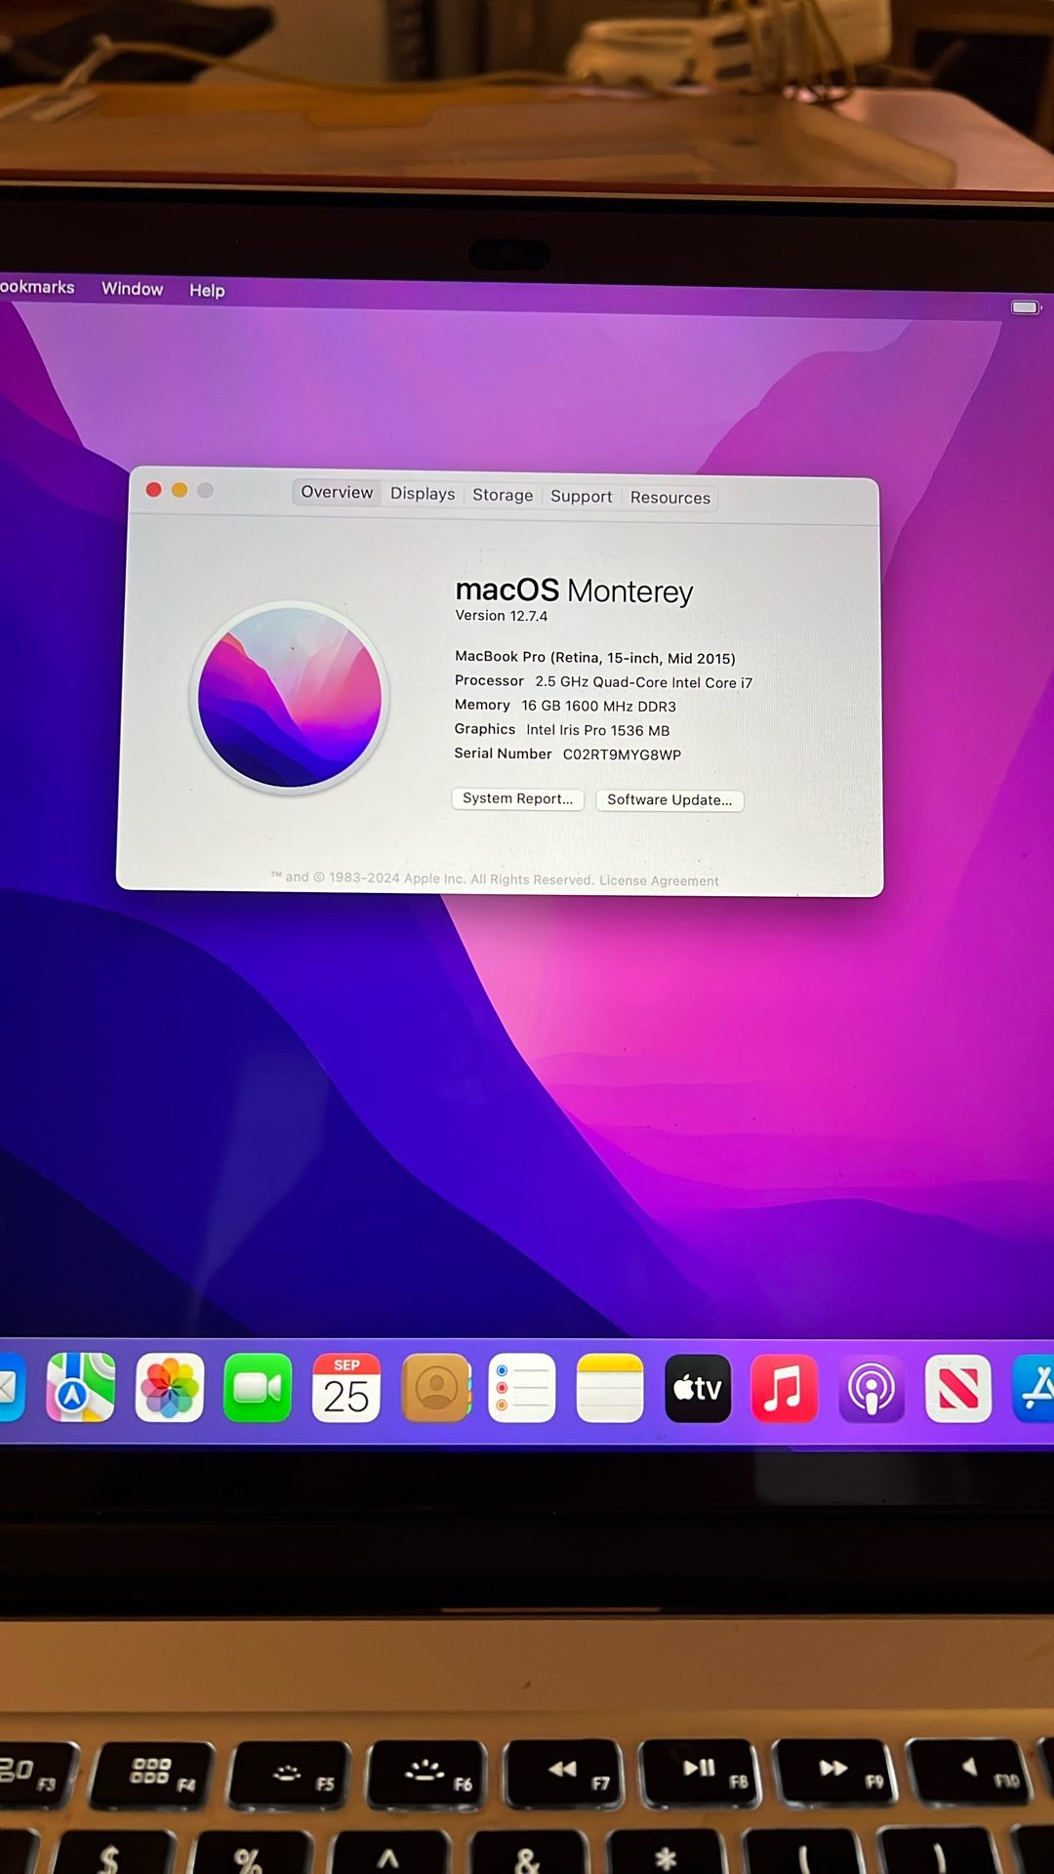Image resolution: width=1054 pixels, height=1874 pixels.
Task: Click the Software Update button
Action: [669, 799]
